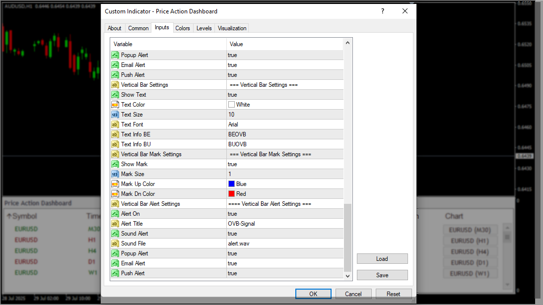Click the Load button
543x305 pixels.
(382, 258)
